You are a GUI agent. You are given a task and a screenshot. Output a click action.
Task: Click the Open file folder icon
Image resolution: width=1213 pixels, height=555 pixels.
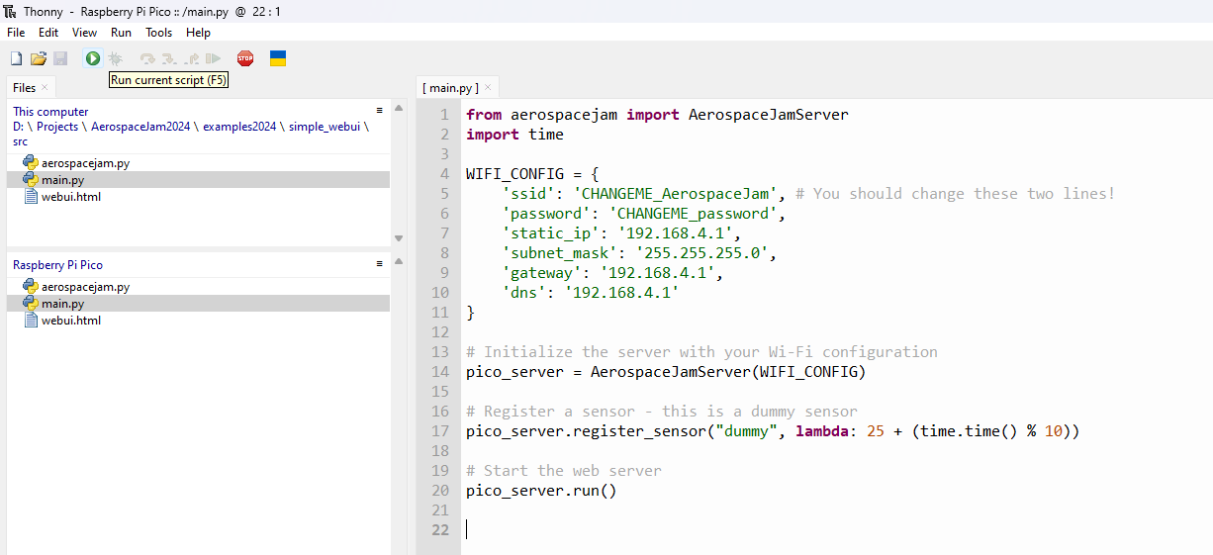coord(39,59)
